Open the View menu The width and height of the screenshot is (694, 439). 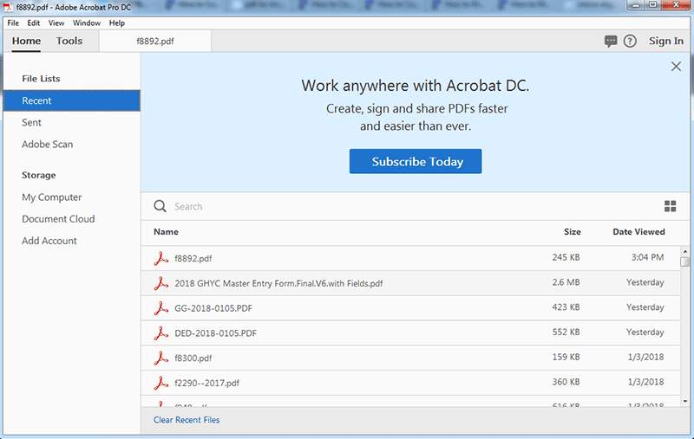56,23
